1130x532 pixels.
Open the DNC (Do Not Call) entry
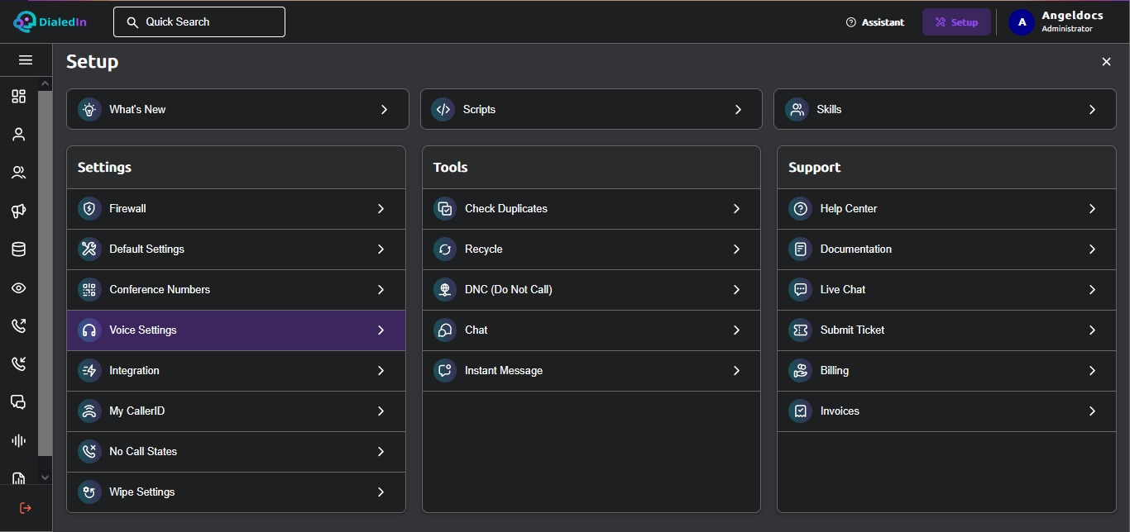coord(591,290)
